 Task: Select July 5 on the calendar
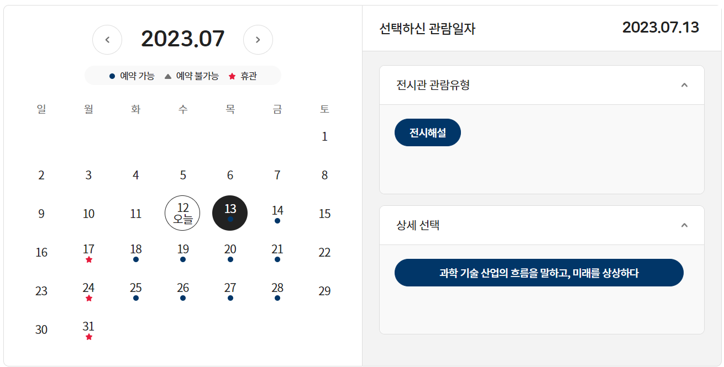tap(182, 175)
